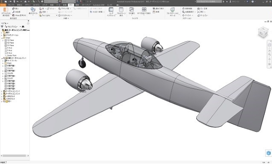This screenshot has height=164, width=272.
Task: Switch to the Autodesk A360 ribbon tab
Action: (99, 5)
